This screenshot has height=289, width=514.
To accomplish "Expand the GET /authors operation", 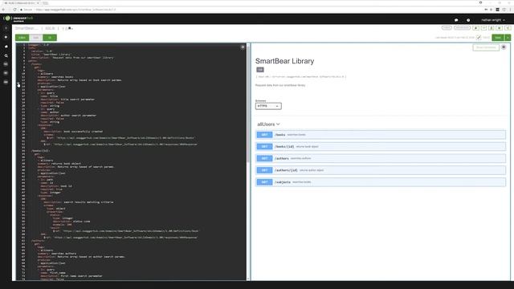I will [x=381, y=158].
